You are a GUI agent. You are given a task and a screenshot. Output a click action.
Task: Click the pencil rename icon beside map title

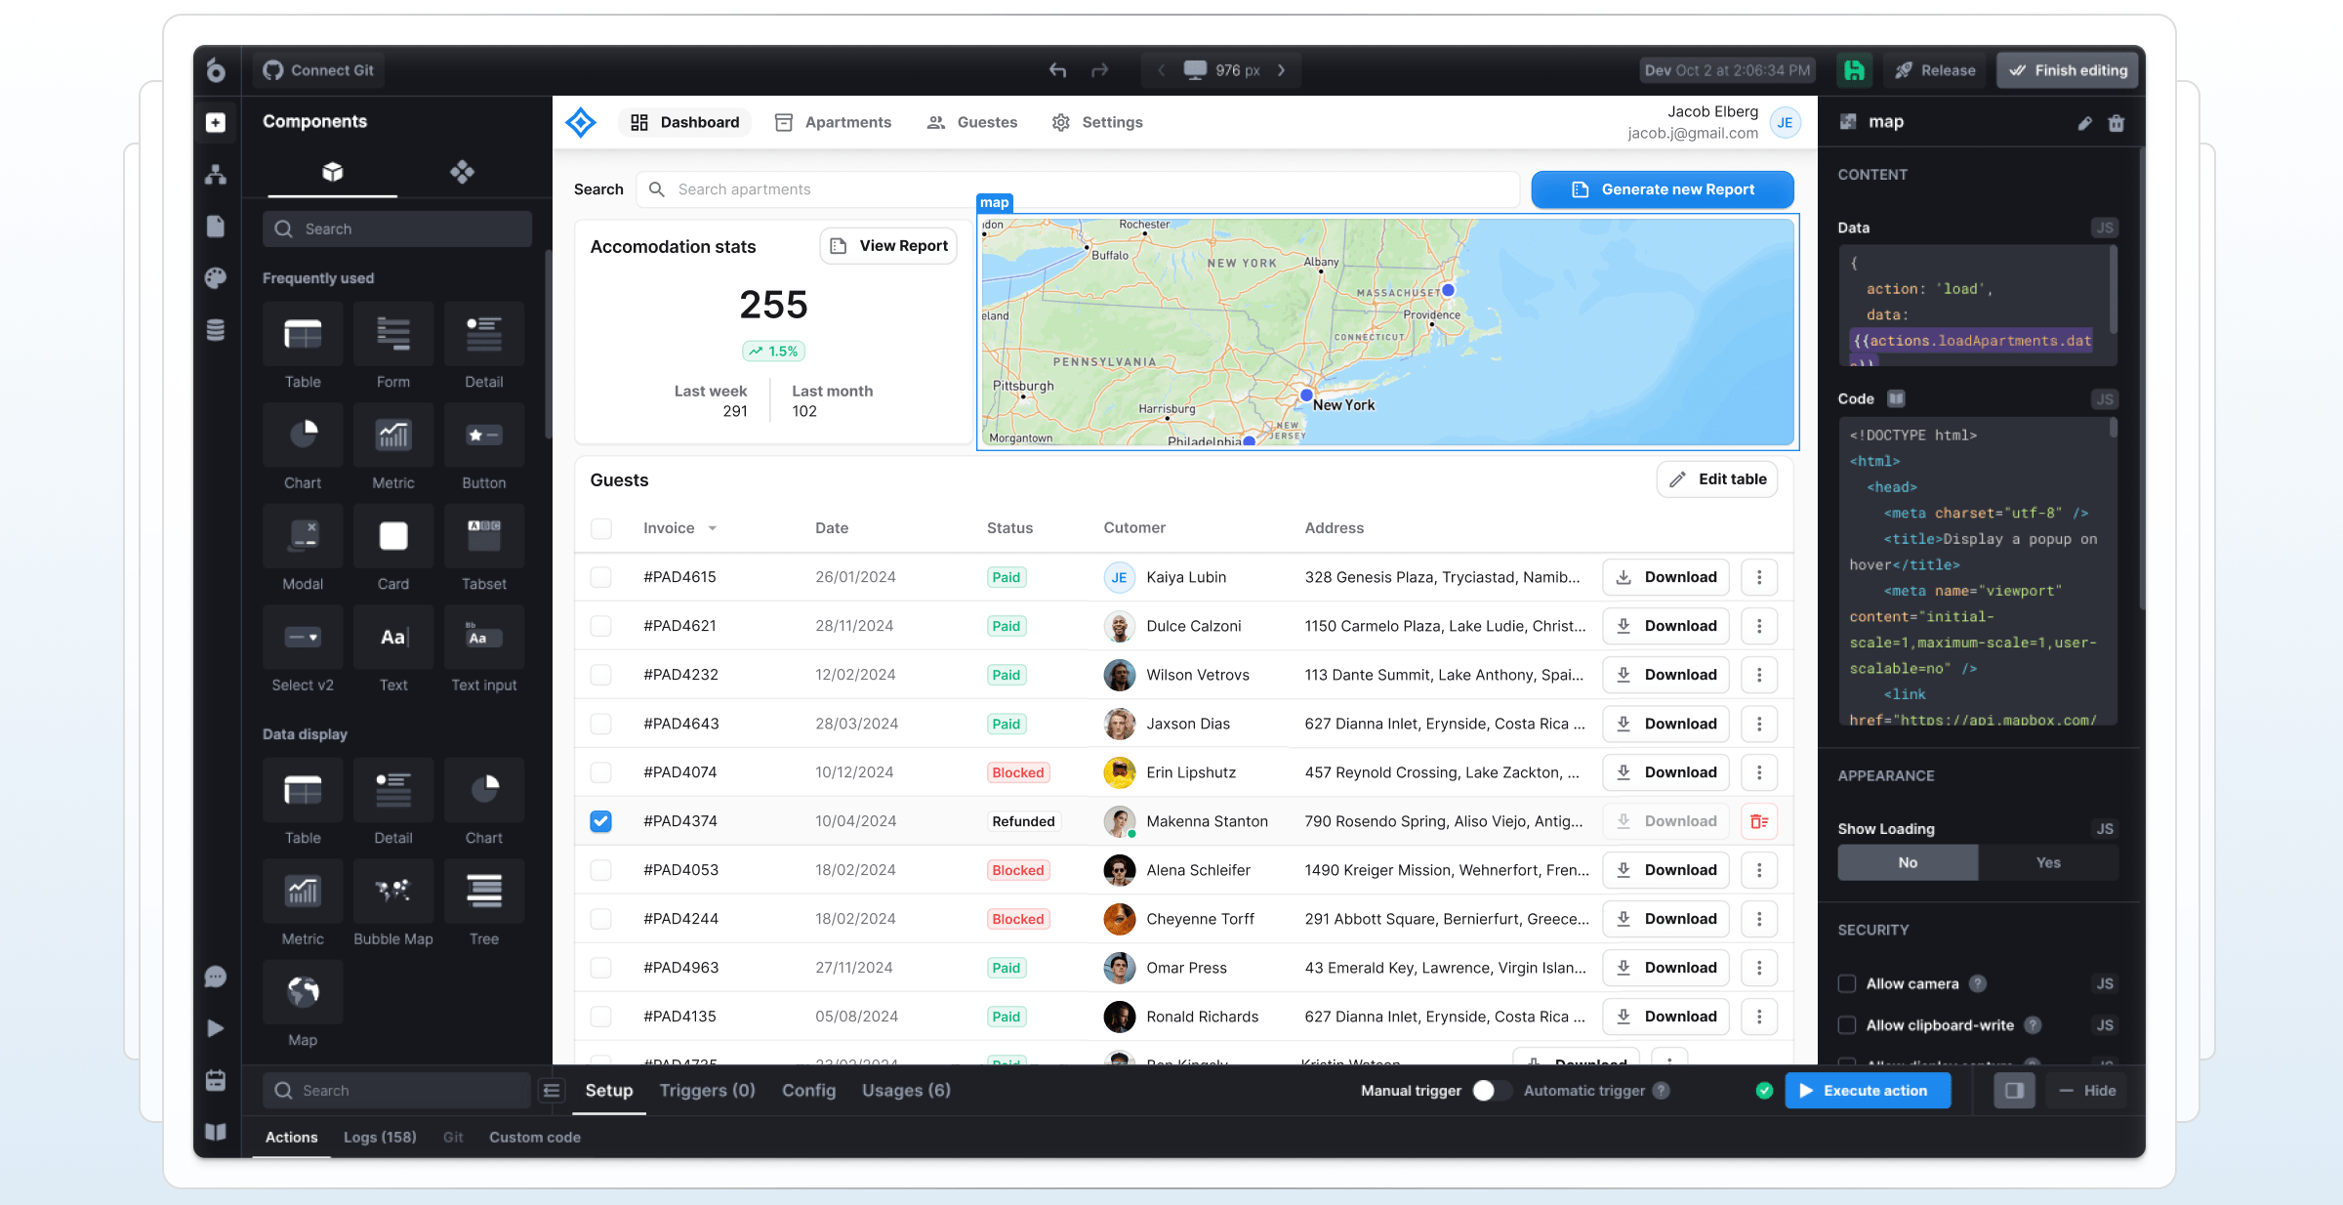pos(2084,123)
